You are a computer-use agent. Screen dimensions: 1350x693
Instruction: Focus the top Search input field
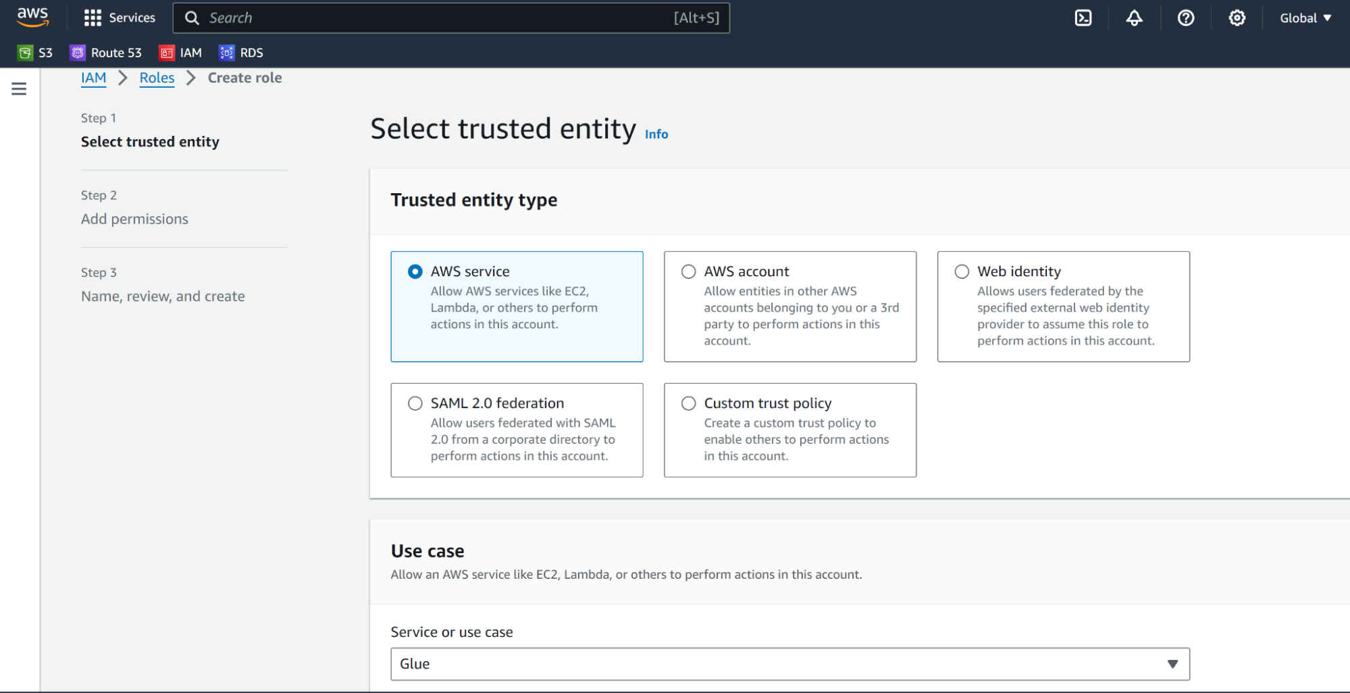coord(451,18)
